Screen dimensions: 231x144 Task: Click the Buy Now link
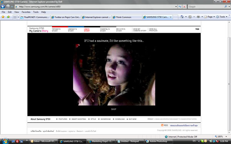132,119
